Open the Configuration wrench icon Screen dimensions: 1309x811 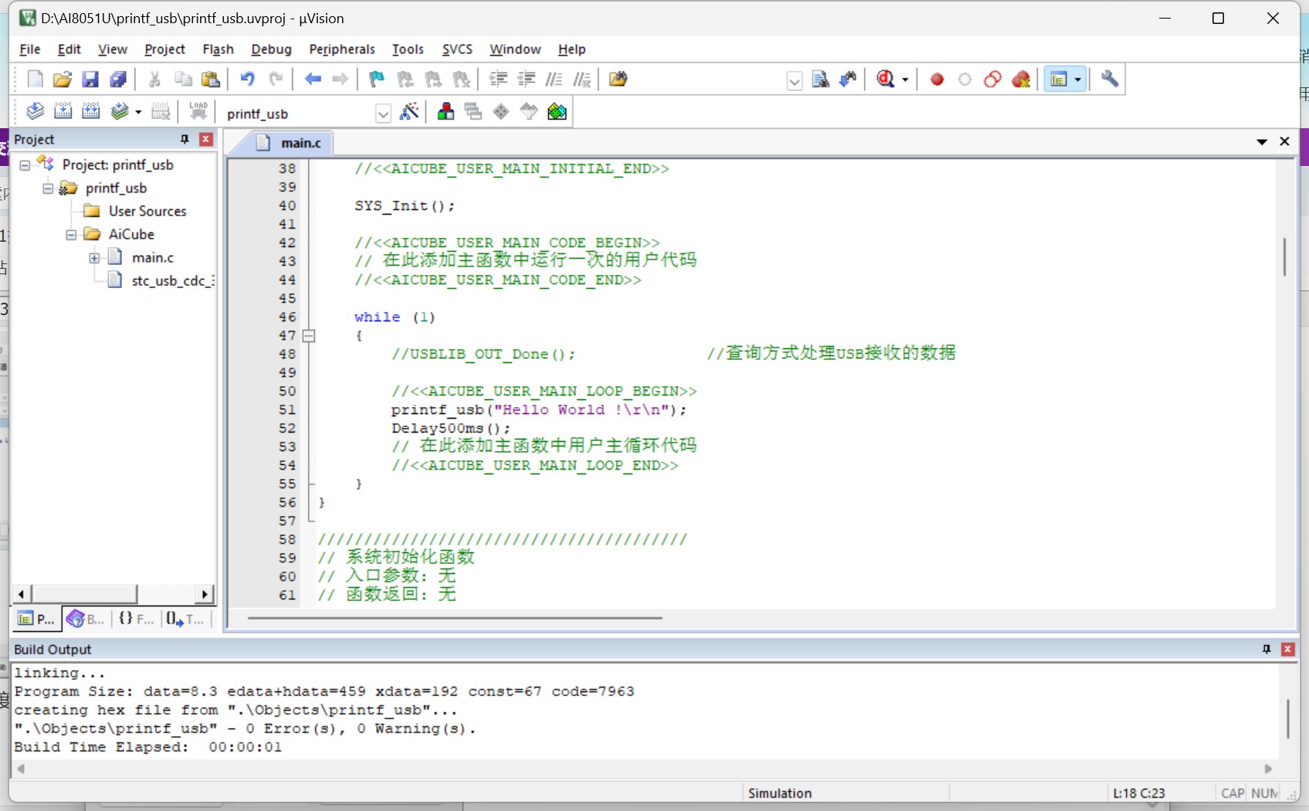[x=1110, y=80]
